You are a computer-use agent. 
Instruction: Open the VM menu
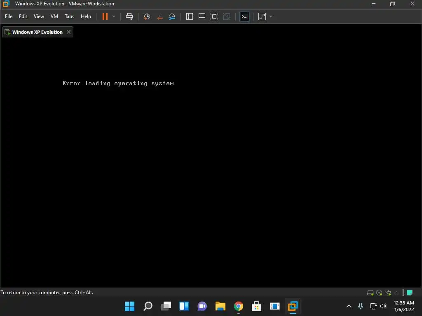(54, 16)
